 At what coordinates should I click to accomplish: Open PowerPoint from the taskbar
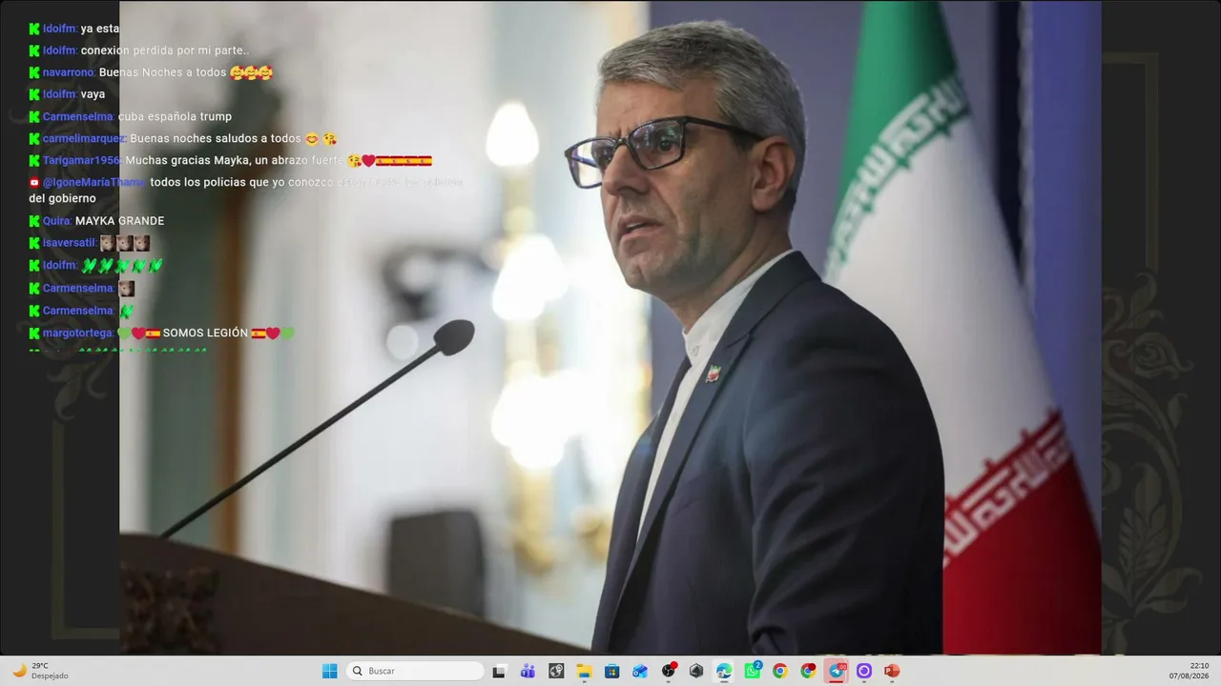pos(892,671)
